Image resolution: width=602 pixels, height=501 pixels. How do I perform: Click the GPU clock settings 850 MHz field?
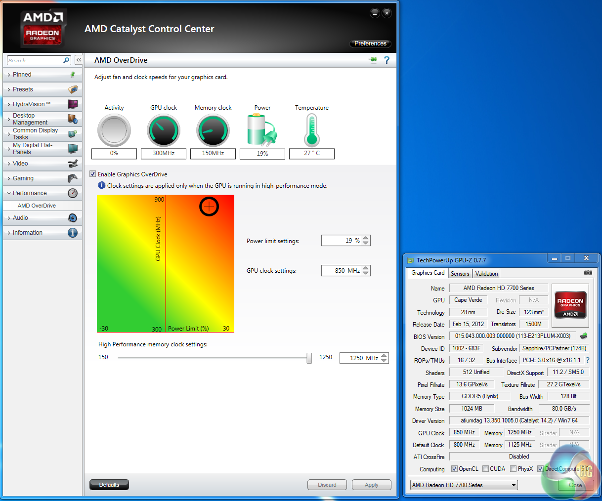341,271
